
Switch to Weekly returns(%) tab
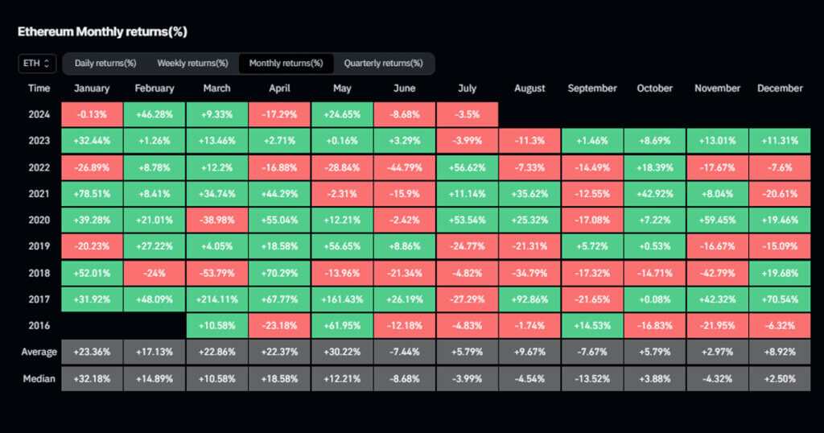coord(192,63)
